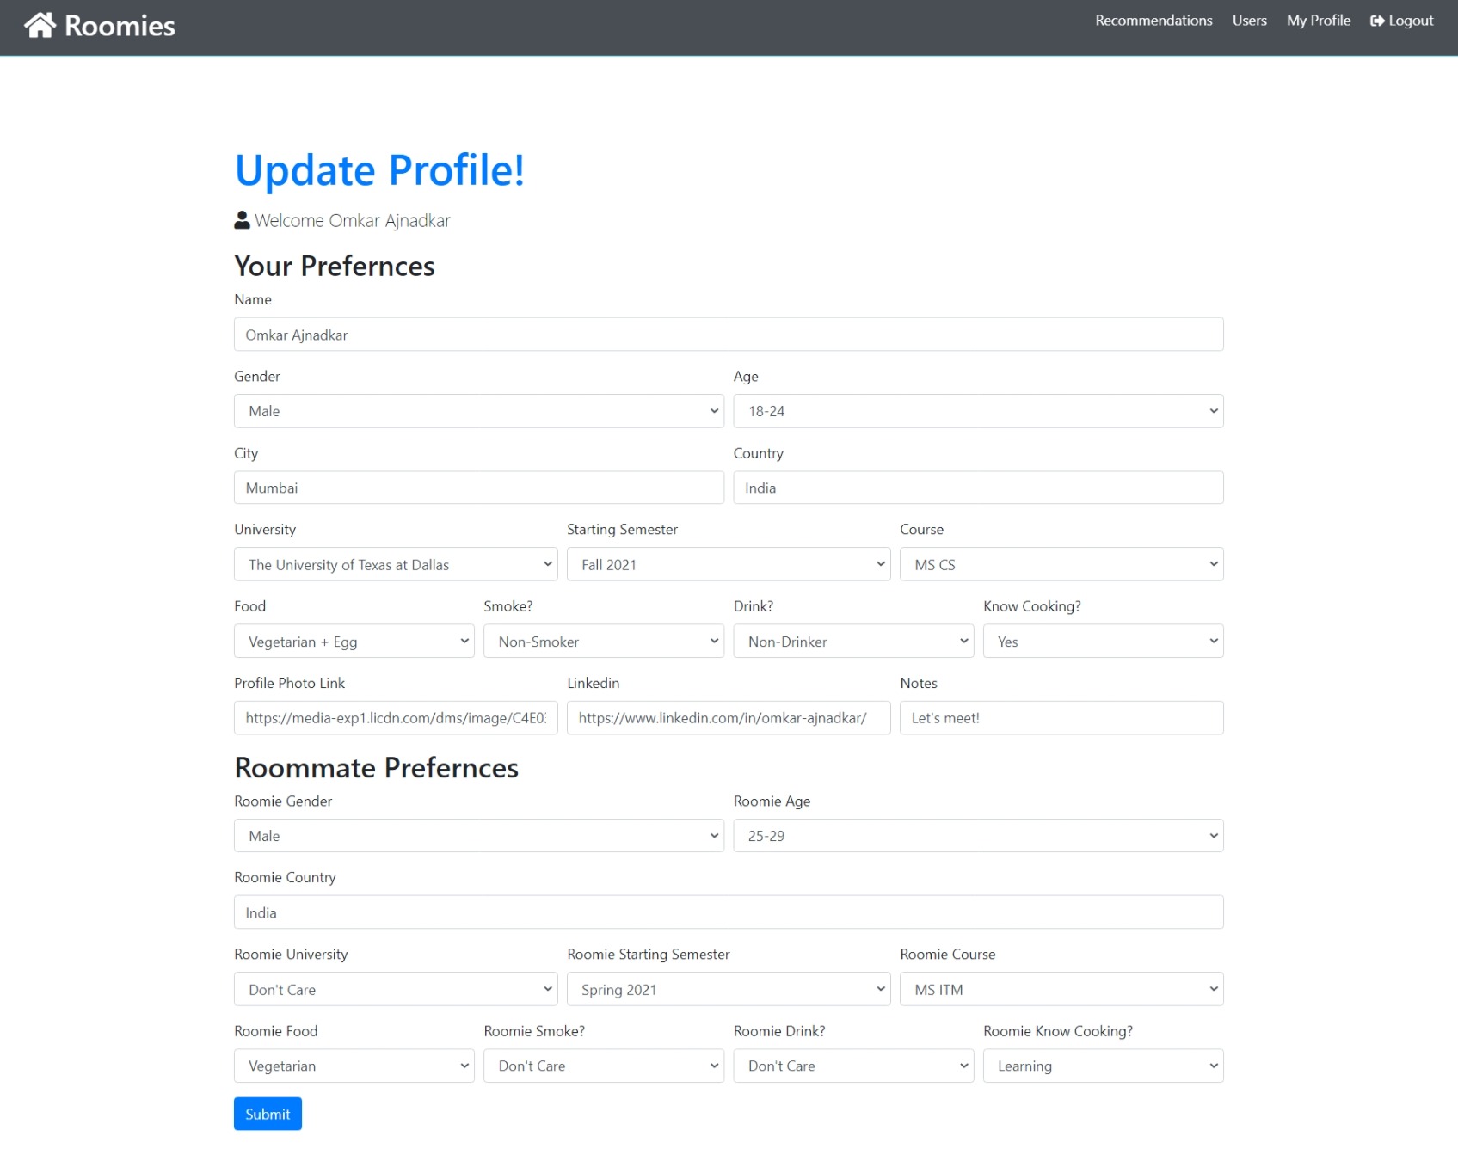Viewport: 1458px width, 1173px height.
Task: Expand the Know Cooking? dropdown
Action: click(x=1104, y=642)
